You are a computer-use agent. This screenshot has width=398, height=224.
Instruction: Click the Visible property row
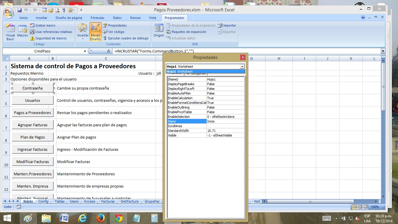point(206,135)
